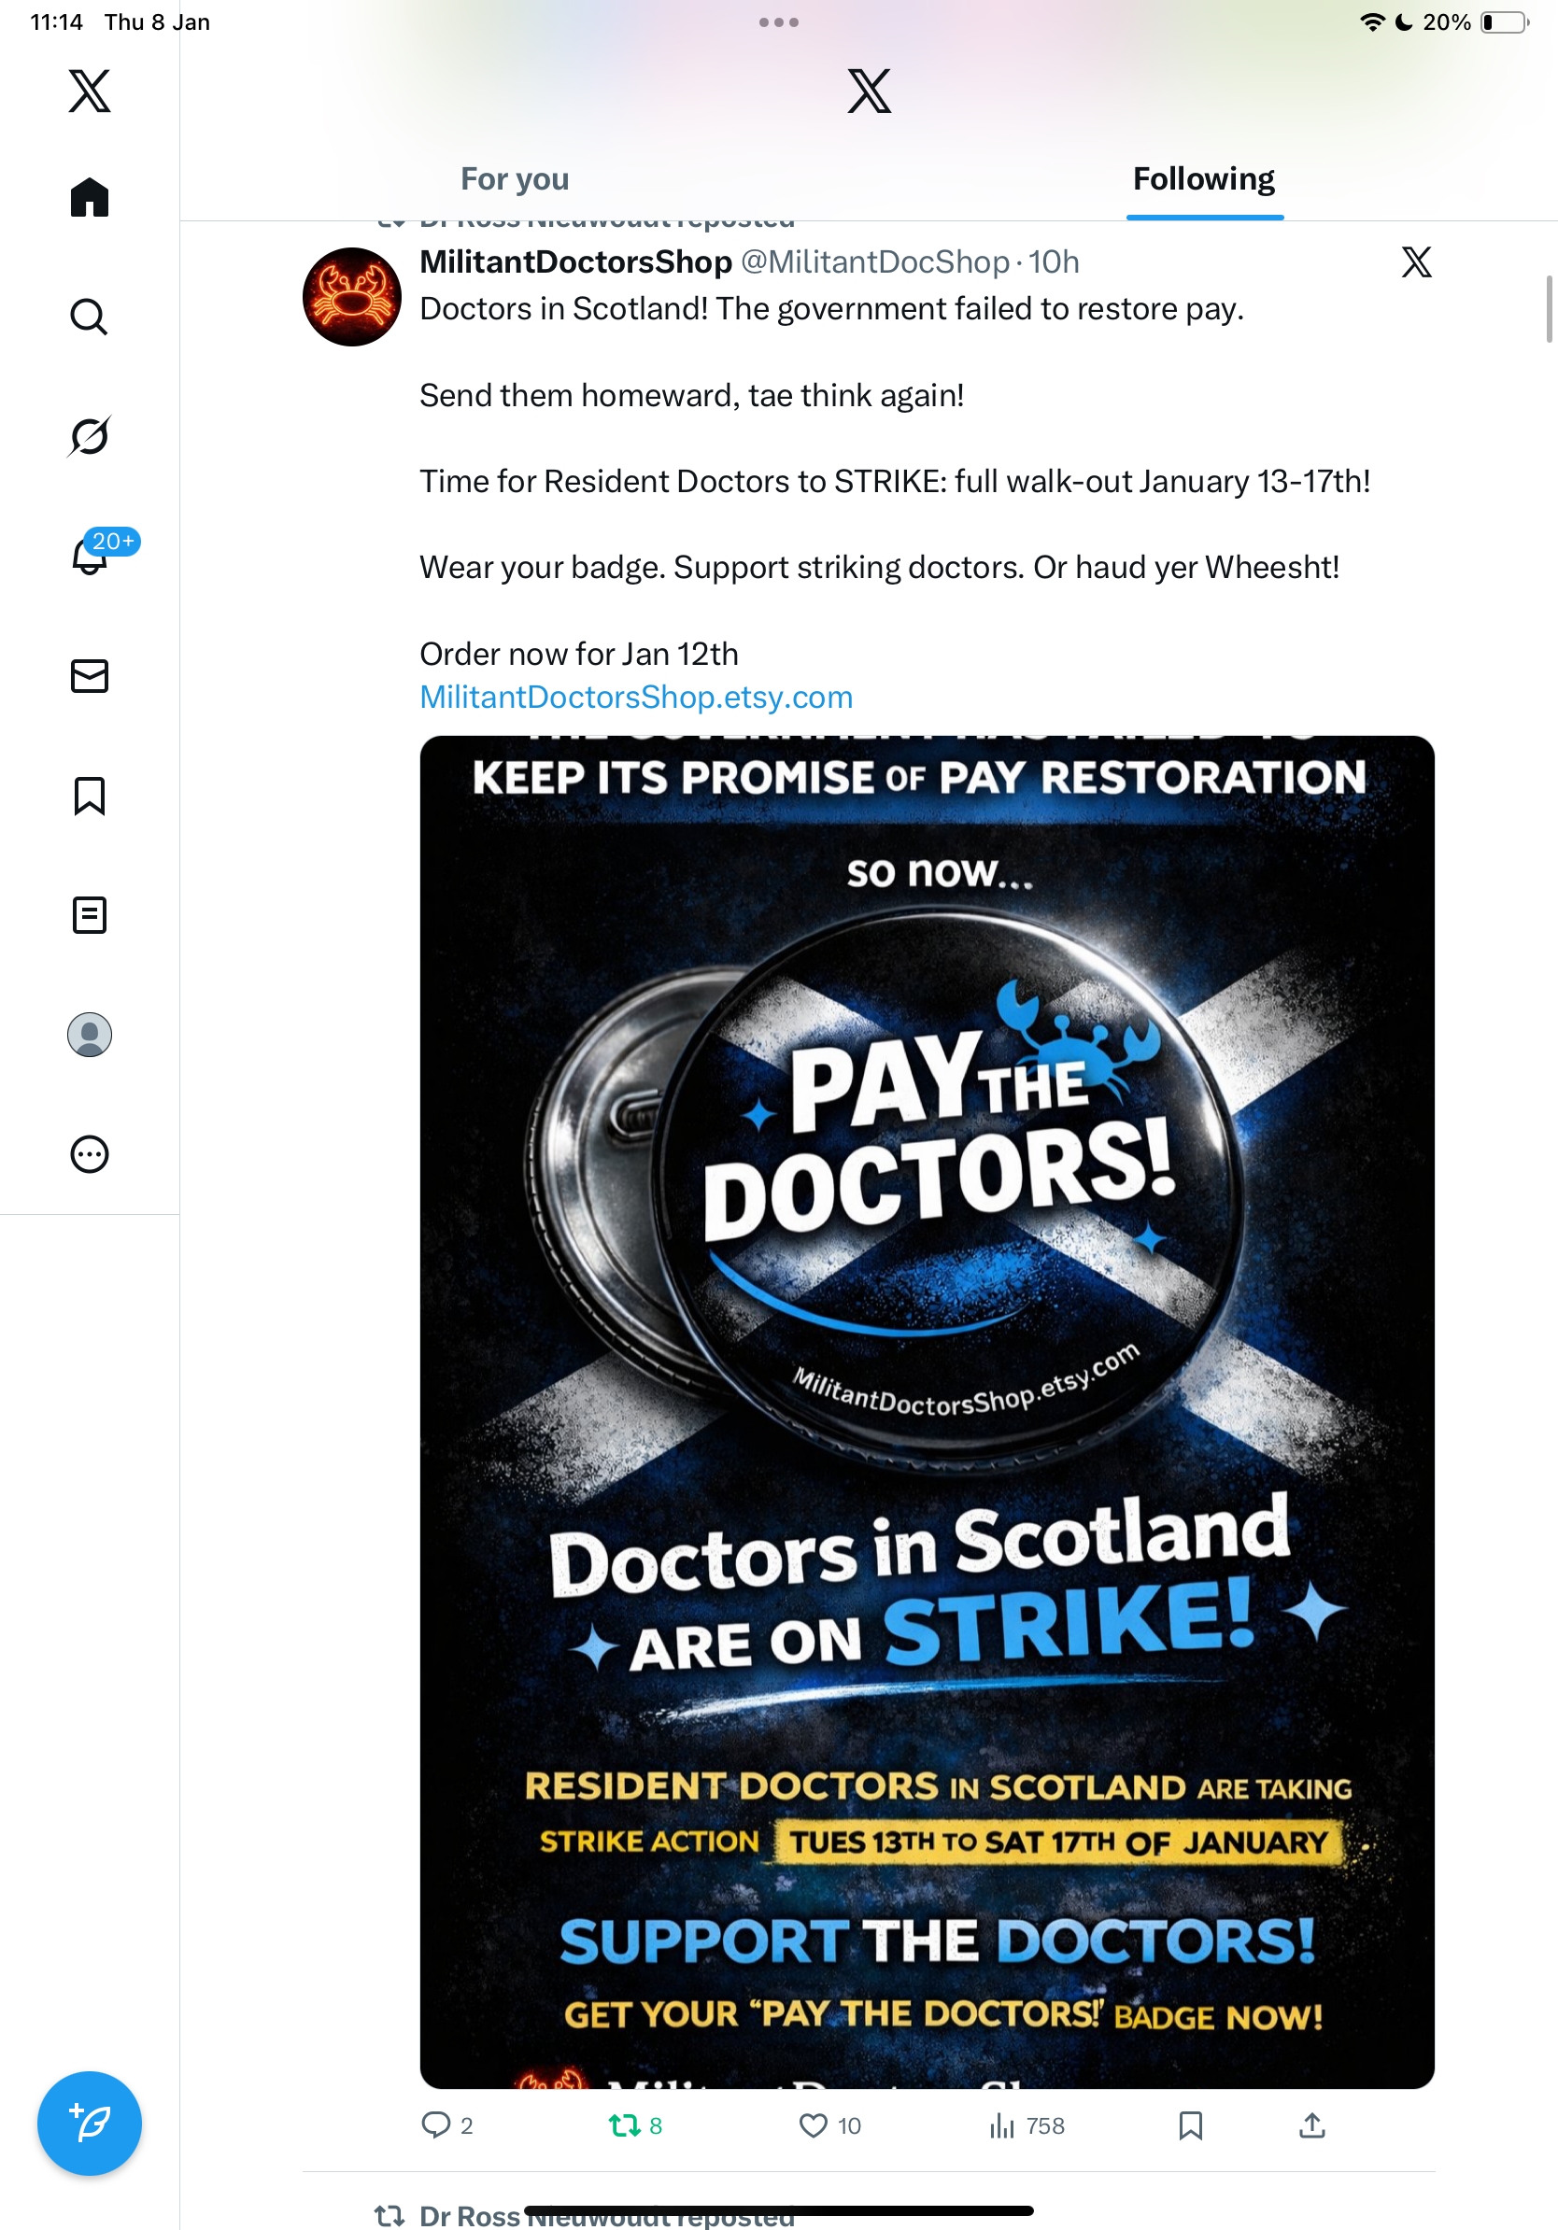Screen dimensions: 1558x2230
Task: Toggle bookmark under the strike poster
Action: [1191, 2126]
